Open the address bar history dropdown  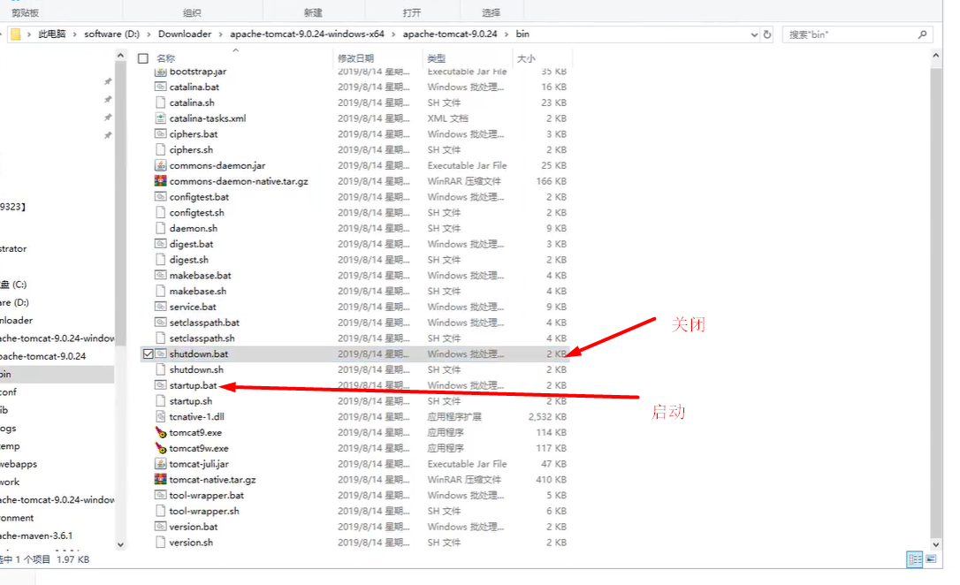(754, 34)
